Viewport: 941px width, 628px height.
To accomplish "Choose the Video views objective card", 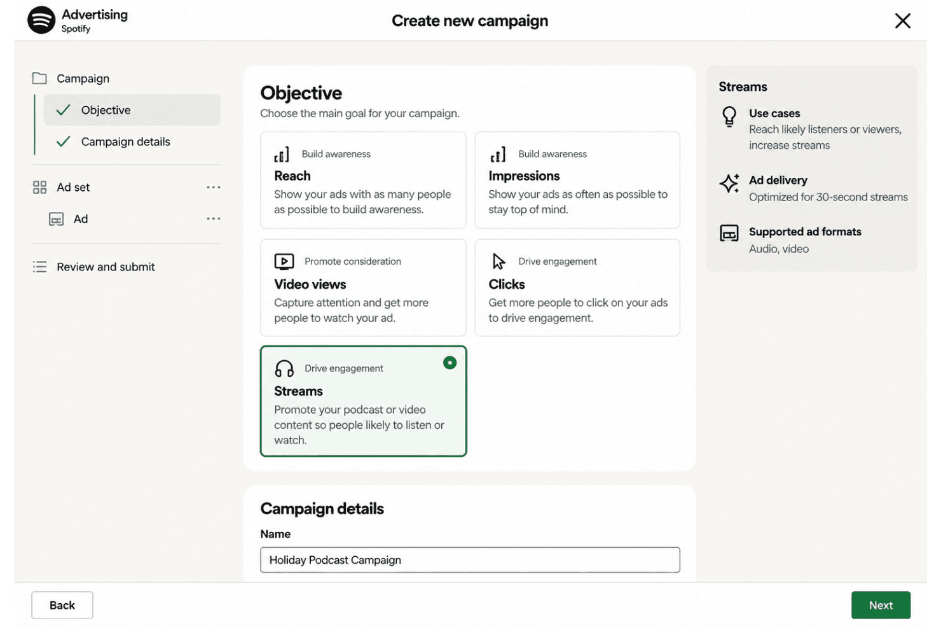I will pos(363,288).
